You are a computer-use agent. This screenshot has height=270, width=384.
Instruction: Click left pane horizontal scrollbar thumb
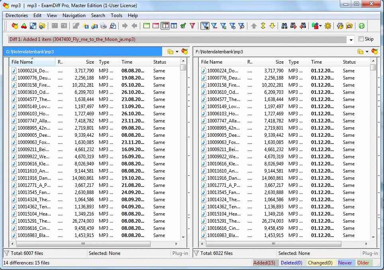pos(83,244)
